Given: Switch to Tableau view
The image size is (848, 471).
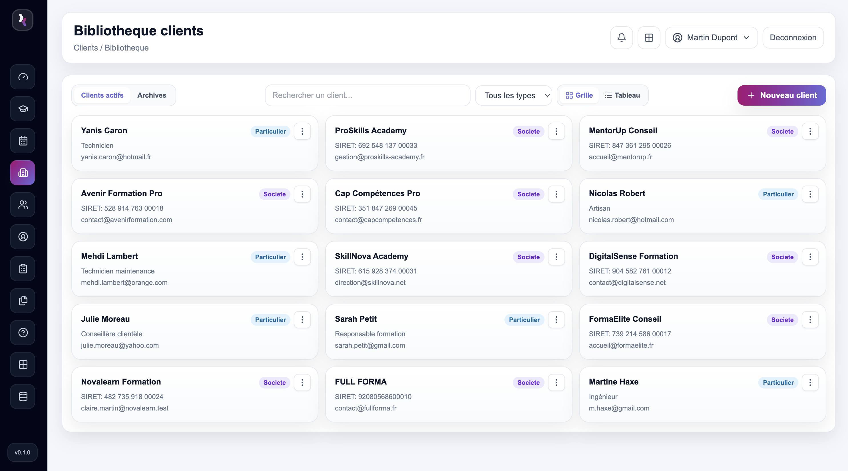Looking at the screenshot, I should 622,95.
